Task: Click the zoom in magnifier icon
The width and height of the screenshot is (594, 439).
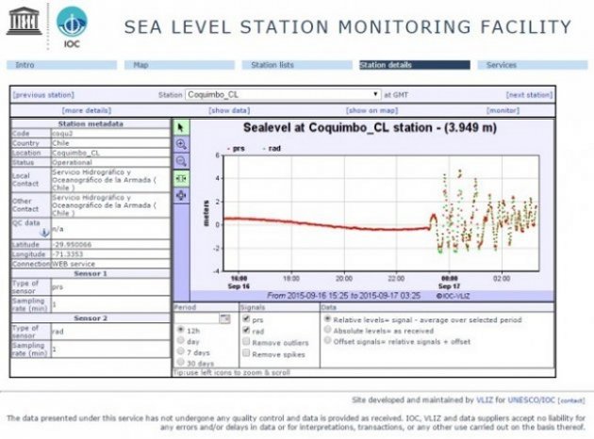Action: tap(181, 144)
